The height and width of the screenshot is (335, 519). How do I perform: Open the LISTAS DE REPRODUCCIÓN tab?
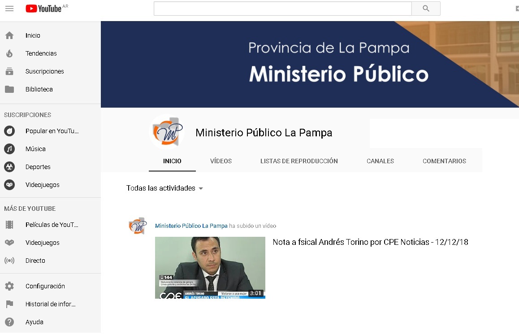(299, 161)
